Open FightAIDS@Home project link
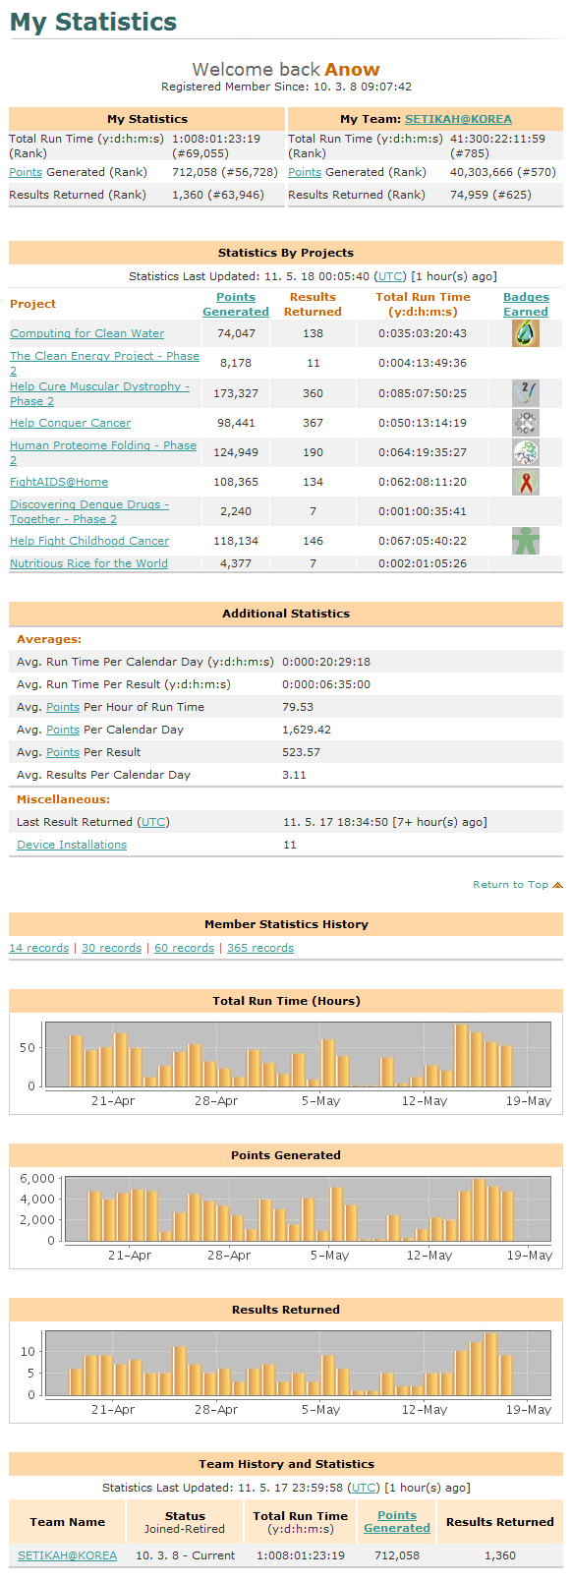Viewport: 571px width, 1582px height. [59, 482]
